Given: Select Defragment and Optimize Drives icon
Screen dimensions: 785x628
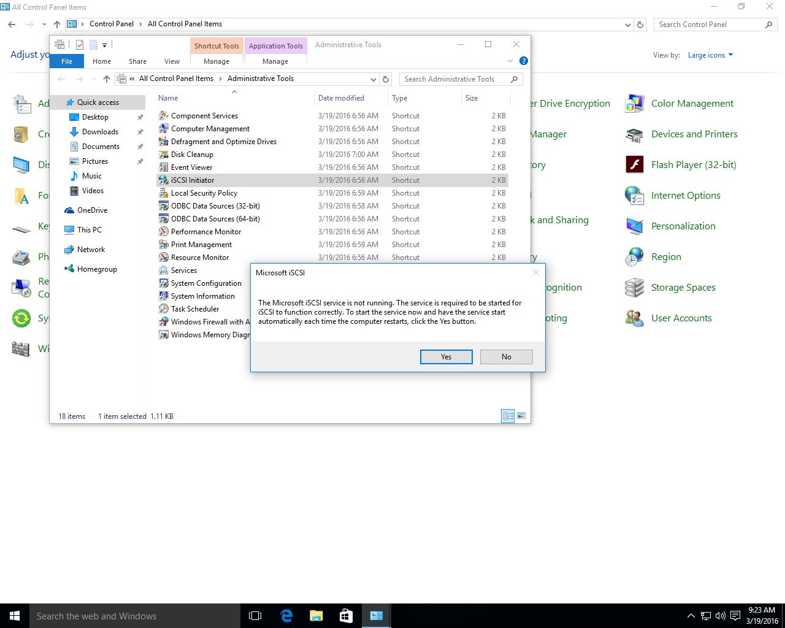Looking at the screenshot, I should (163, 141).
